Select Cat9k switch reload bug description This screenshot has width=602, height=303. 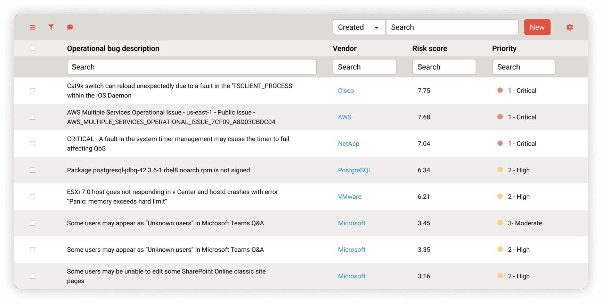click(x=180, y=90)
